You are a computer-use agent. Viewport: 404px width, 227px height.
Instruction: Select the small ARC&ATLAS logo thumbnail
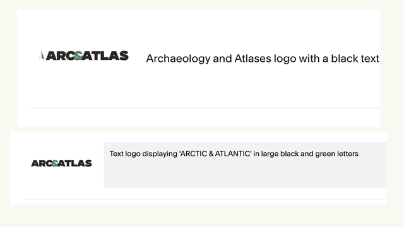[61, 163]
